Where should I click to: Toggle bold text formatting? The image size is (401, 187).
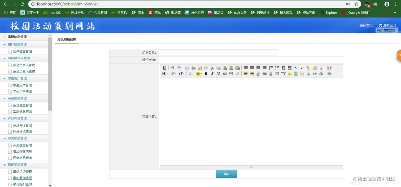(x=206, y=74)
